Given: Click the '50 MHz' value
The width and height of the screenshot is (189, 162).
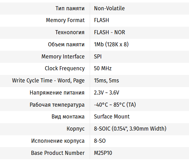Looking at the screenshot, I should coord(103,68).
